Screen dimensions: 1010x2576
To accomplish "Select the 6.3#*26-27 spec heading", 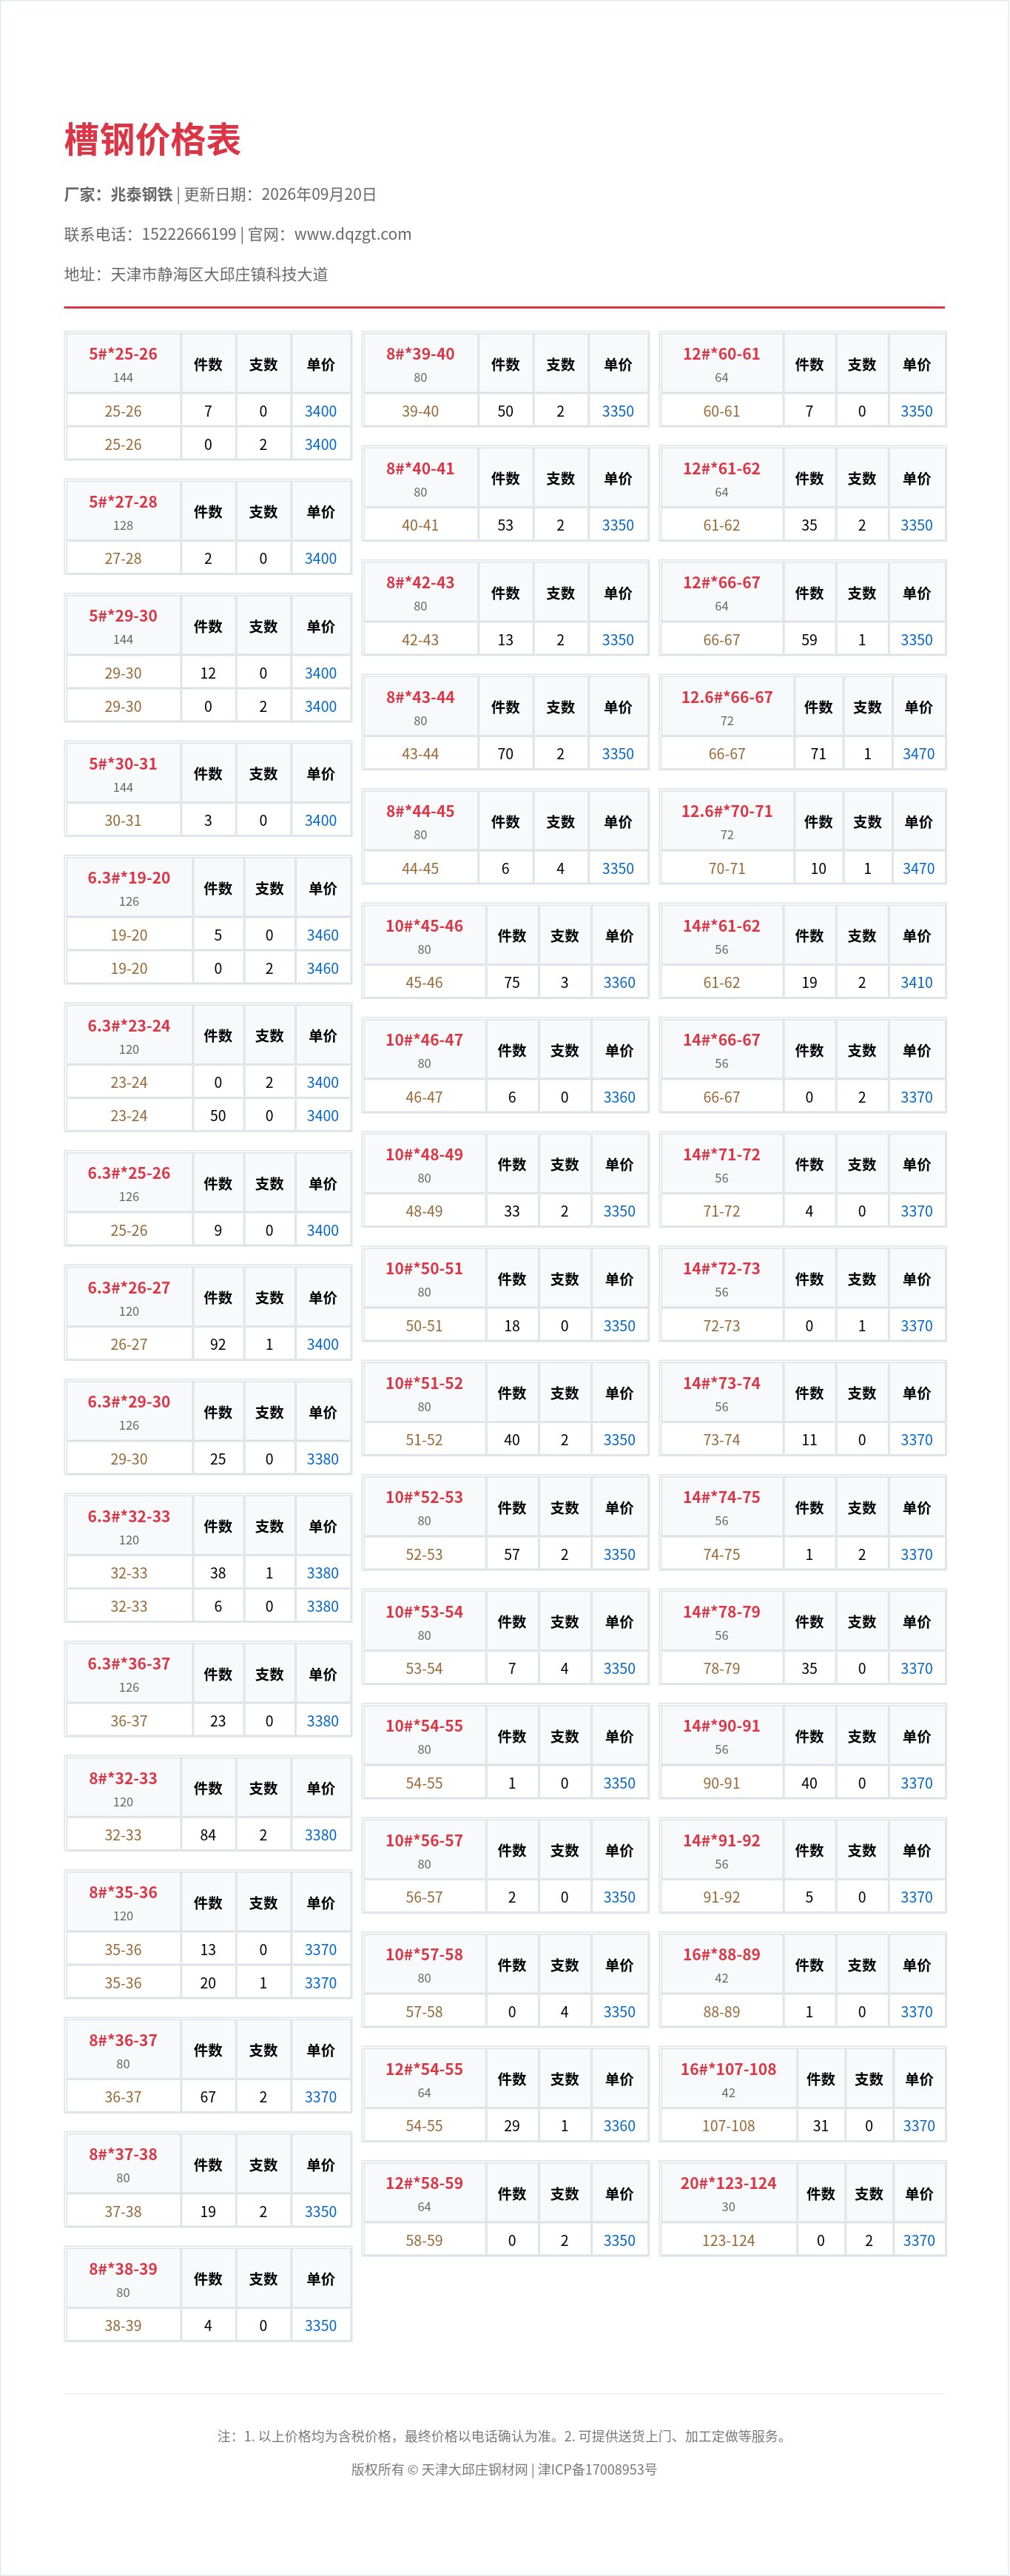I will (x=129, y=1288).
